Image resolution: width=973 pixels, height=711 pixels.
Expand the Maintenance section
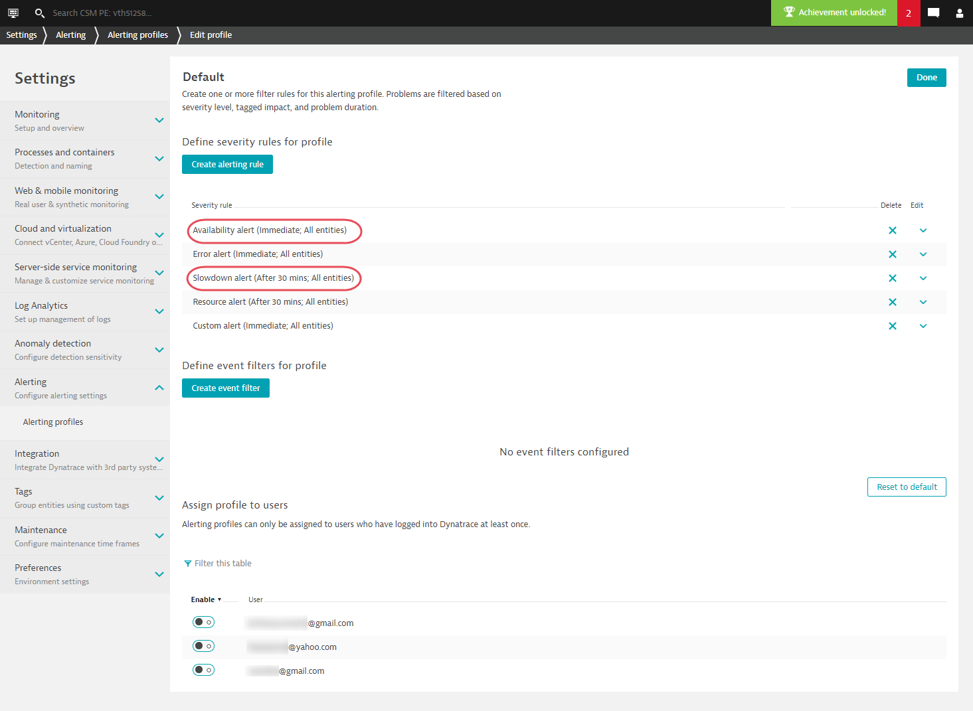click(x=159, y=536)
